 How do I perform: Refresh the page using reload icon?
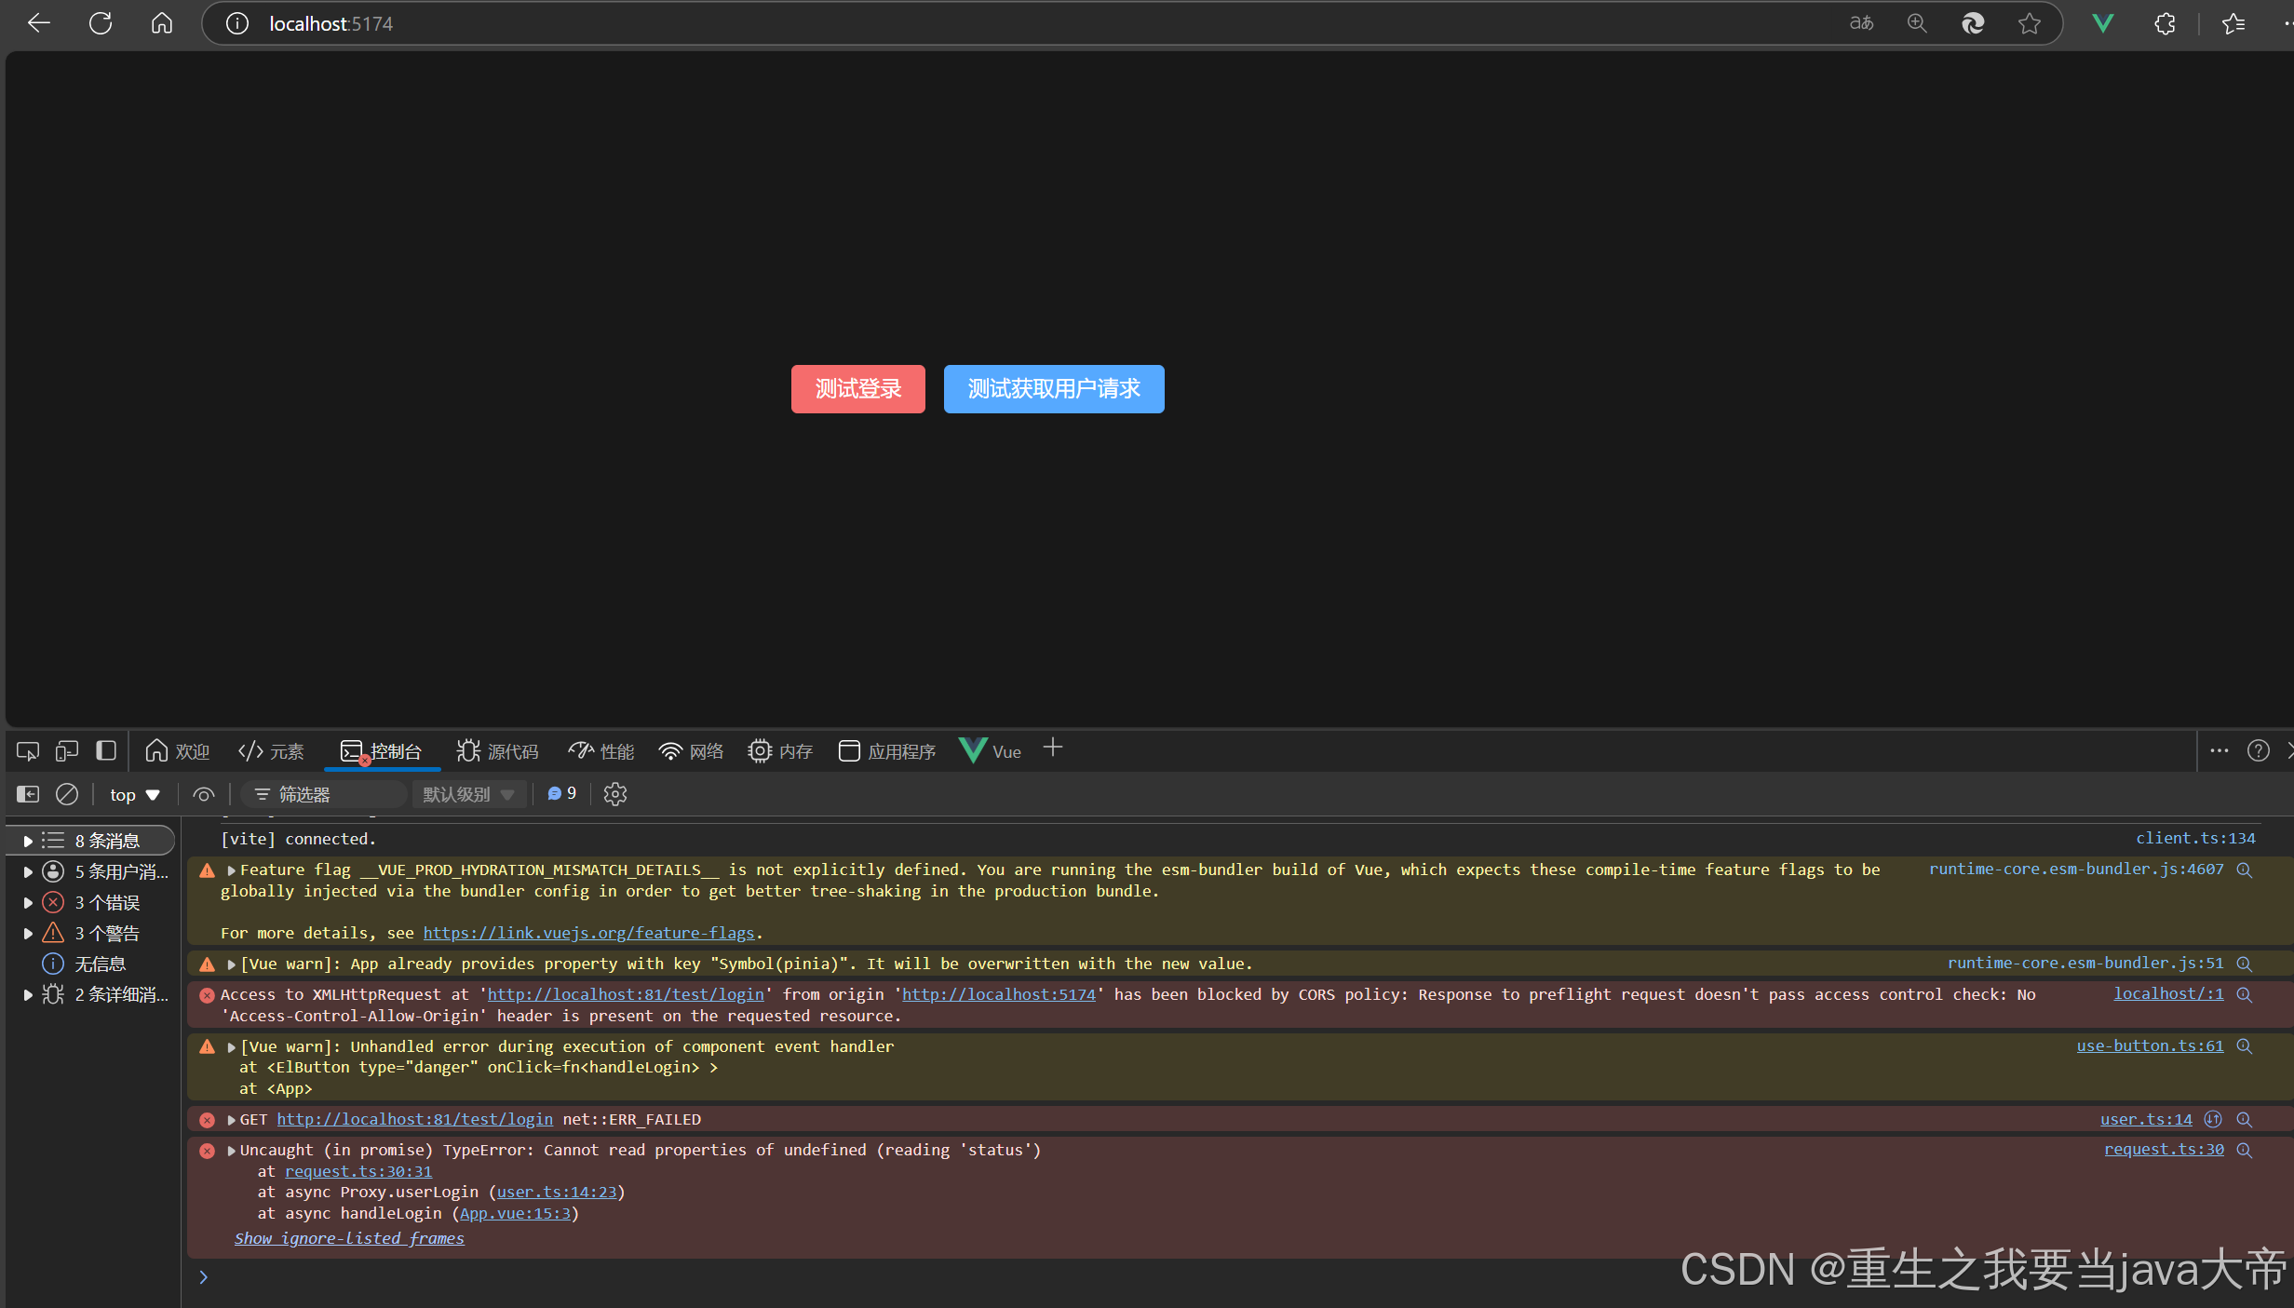101,24
